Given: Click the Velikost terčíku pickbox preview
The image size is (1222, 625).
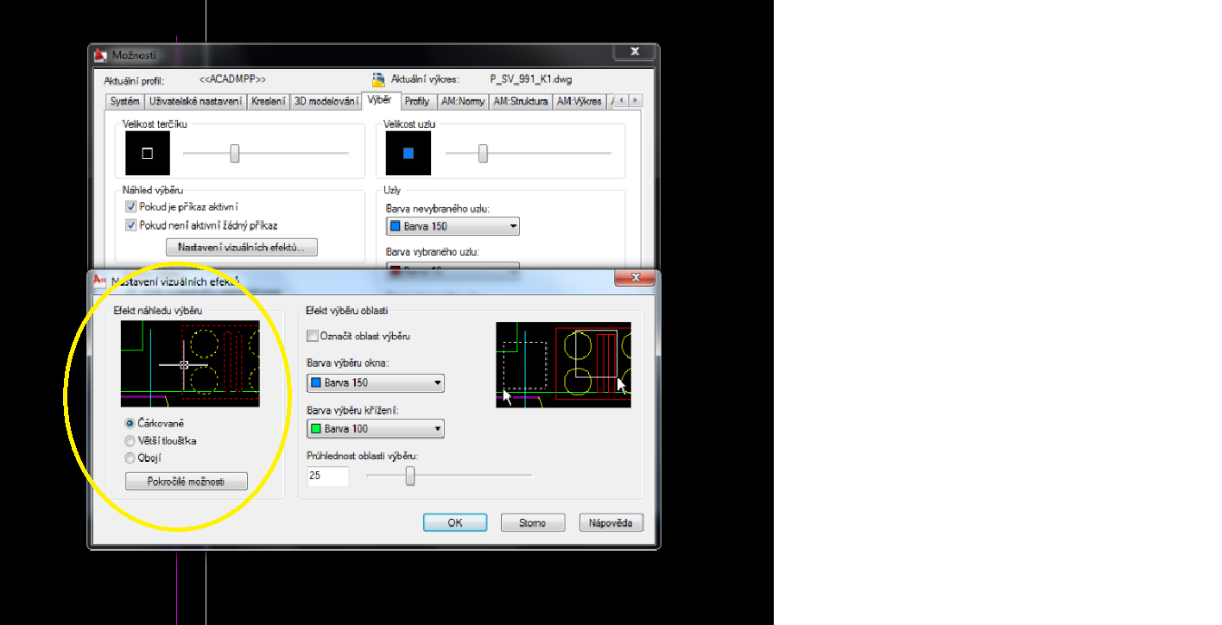Looking at the screenshot, I should (148, 153).
